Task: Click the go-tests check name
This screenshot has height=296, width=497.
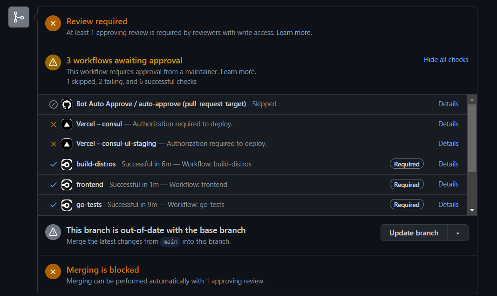Action: pyautogui.click(x=89, y=205)
